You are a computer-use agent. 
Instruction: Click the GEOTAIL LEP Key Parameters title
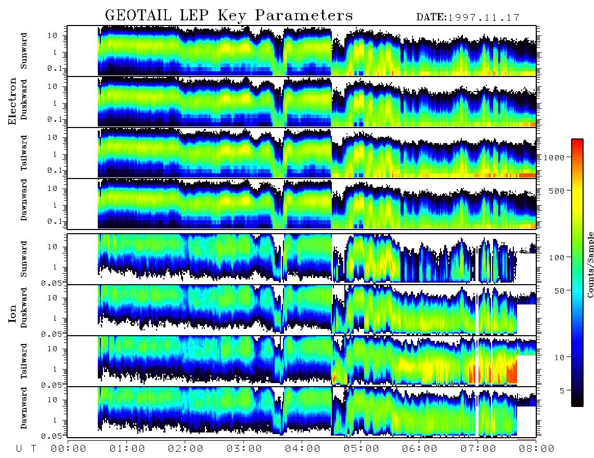229,16
